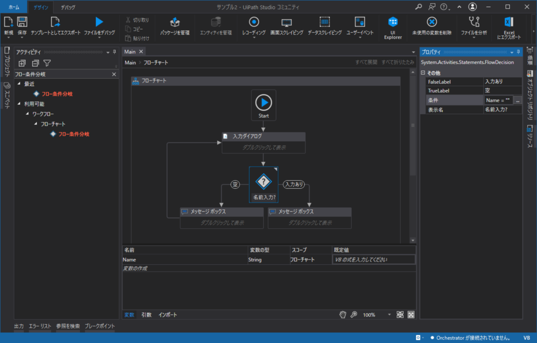Screen dimensions: 537x343
Task: Open the ブレークポイント panel
Action: click(100, 326)
